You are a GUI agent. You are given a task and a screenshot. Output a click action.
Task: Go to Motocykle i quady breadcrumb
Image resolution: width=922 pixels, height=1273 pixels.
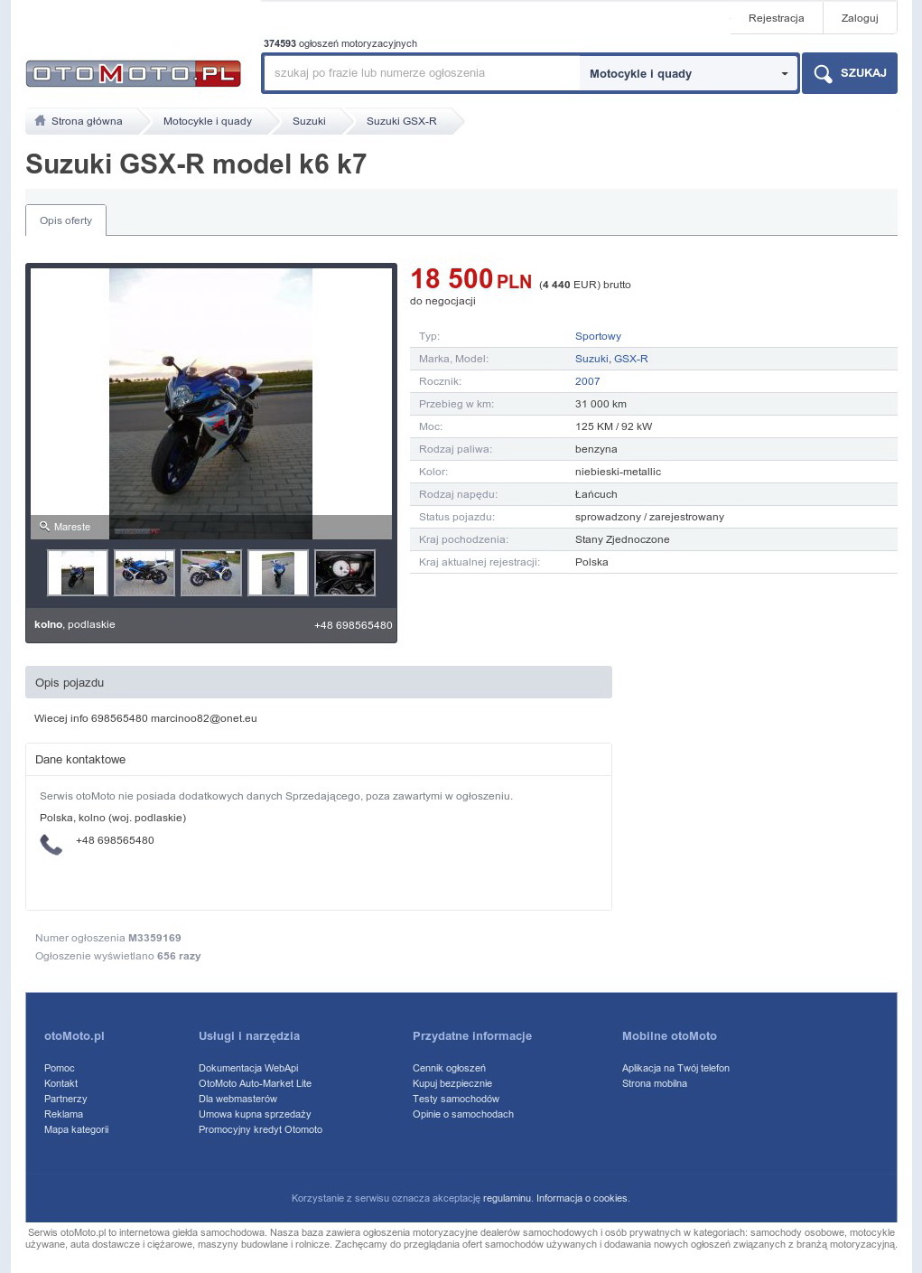coord(208,121)
